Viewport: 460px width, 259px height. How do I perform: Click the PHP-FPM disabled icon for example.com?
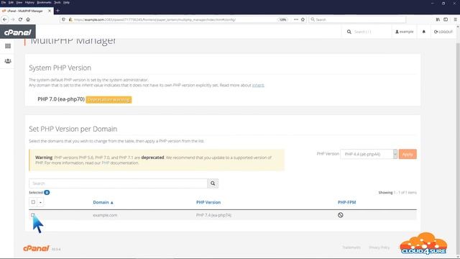[x=340, y=215]
